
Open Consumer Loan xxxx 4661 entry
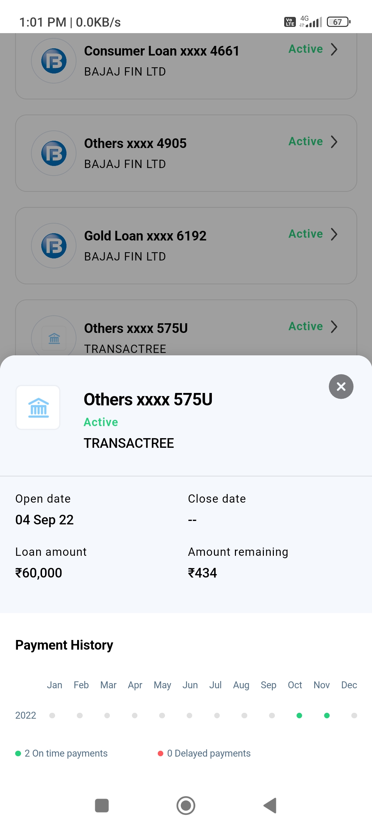pyautogui.click(x=161, y=51)
